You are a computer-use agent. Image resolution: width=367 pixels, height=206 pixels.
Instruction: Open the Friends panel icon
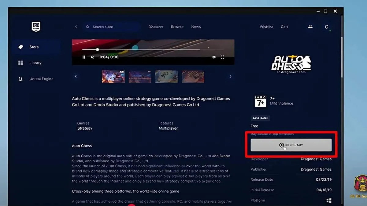pyautogui.click(x=310, y=27)
